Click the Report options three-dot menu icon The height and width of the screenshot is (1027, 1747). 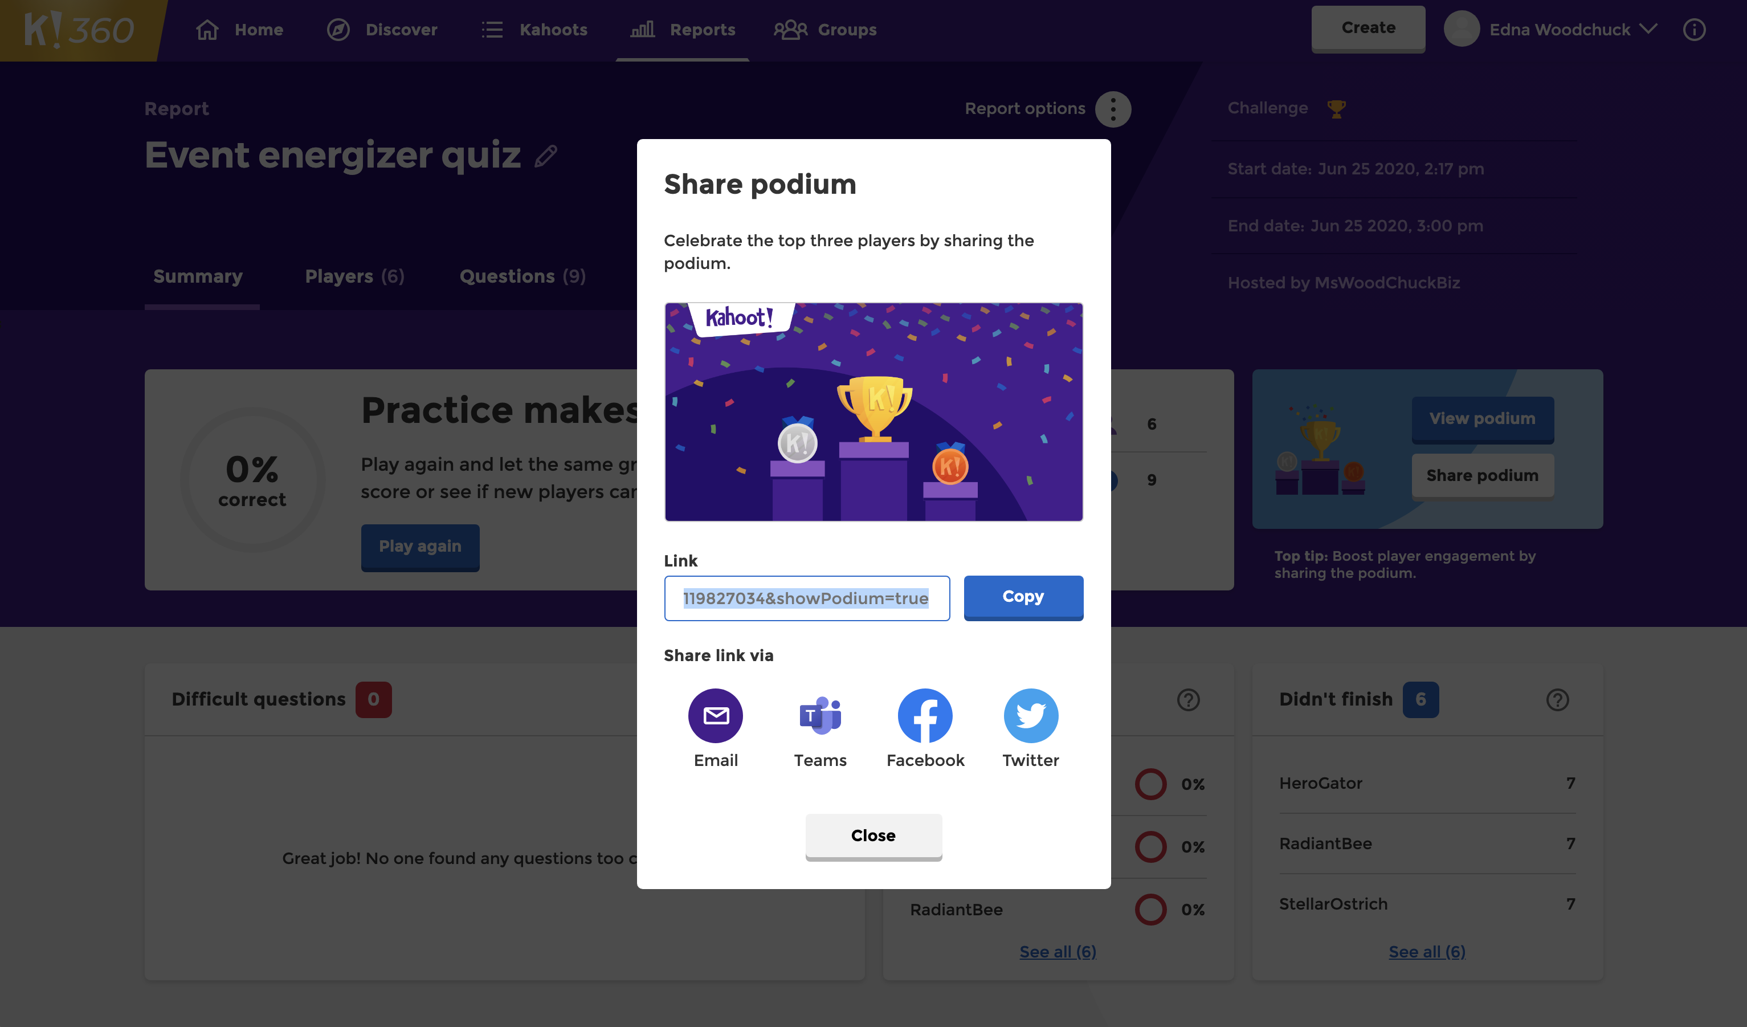1113,109
